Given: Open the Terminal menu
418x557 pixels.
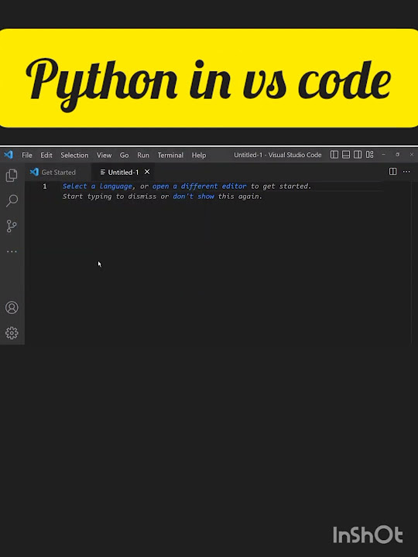Looking at the screenshot, I should pos(170,155).
